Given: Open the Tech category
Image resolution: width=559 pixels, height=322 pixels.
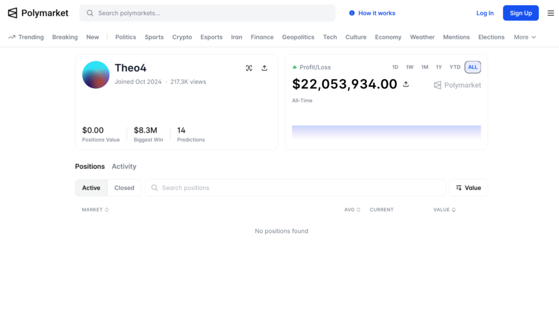Looking at the screenshot, I should pyautogui.click(x=330, y=37).
